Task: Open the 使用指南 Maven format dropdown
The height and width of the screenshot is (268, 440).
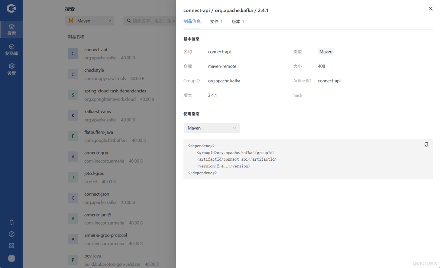Action: pyautogui.click(x=212, y=128)
